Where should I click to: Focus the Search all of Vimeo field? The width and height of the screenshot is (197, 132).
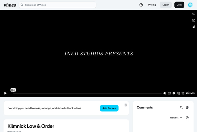click(57, 5)
